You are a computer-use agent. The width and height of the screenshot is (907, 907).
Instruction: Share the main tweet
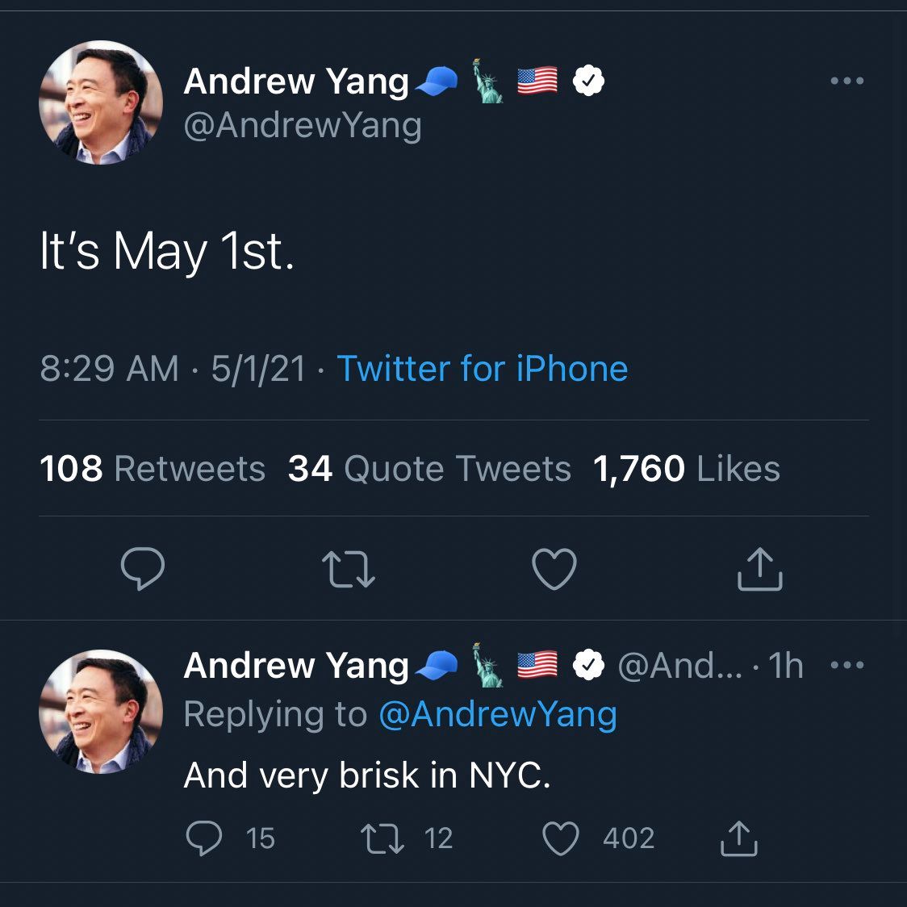760,569
